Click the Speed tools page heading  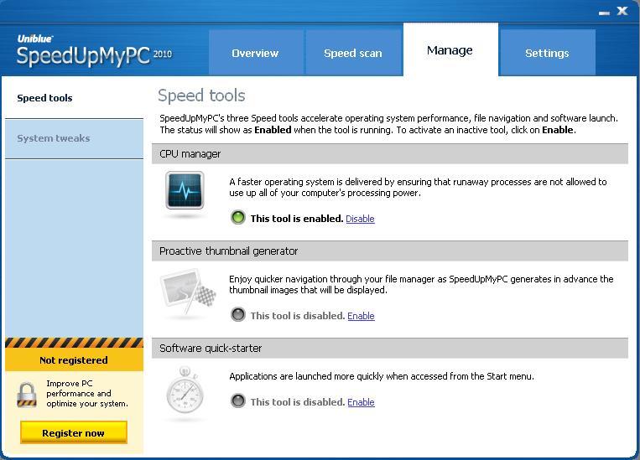(x=201, y=96)
